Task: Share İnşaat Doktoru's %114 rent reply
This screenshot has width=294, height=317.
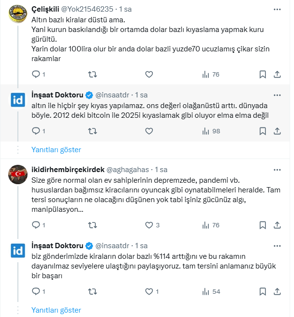Action: pyautogui.click(x=277, y=291)
